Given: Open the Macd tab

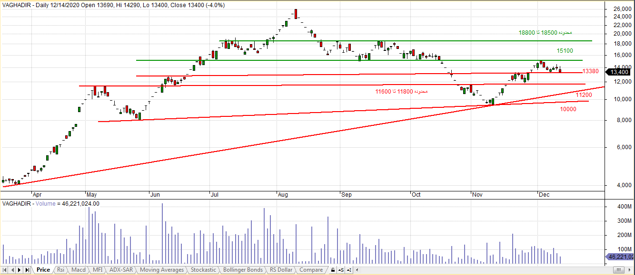Looking at the screenshot, I should pyautogui.click(x=79, y=270).
